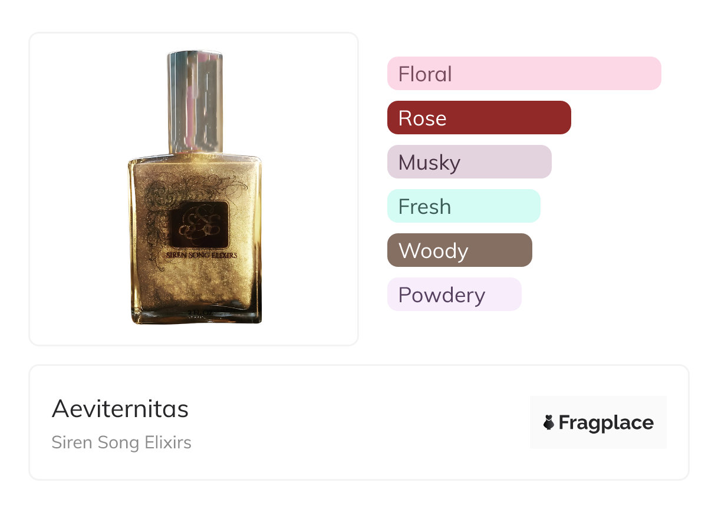The width and height of the screenshot is (718, 509).
Task: Open the Aeviternitas perfume title
Action: coord(120,409)
